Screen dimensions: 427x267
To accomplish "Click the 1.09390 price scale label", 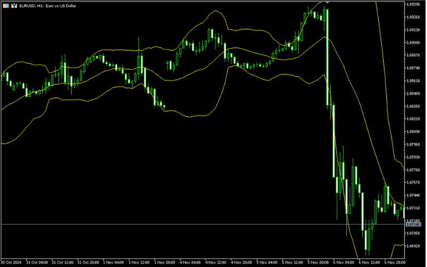I will 413,4.
